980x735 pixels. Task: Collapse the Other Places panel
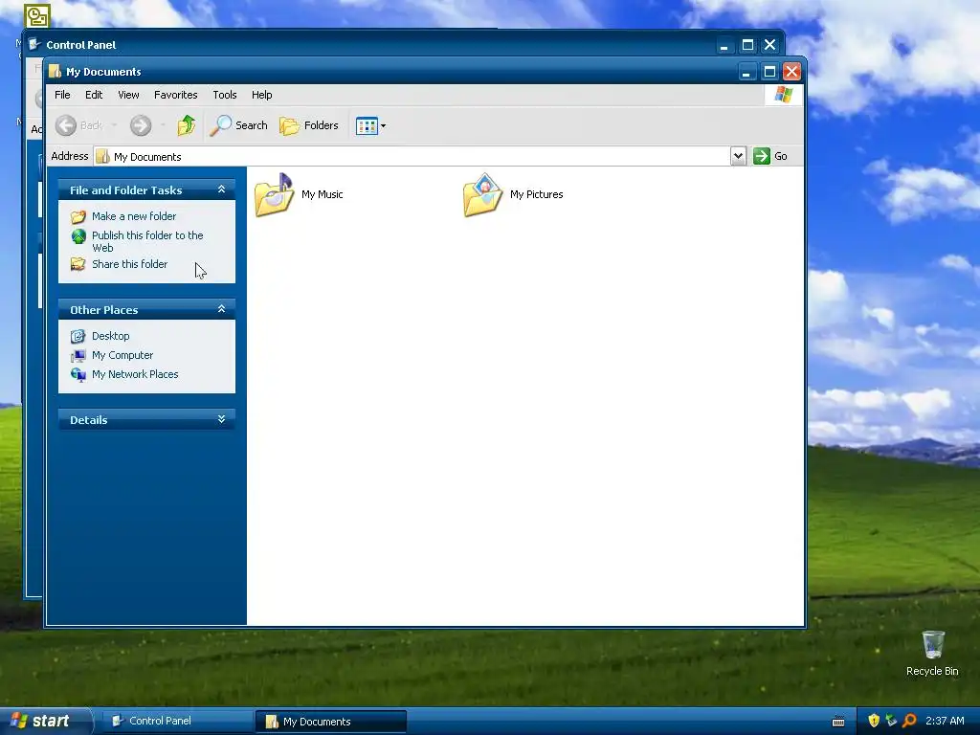[x=221, y=309]
